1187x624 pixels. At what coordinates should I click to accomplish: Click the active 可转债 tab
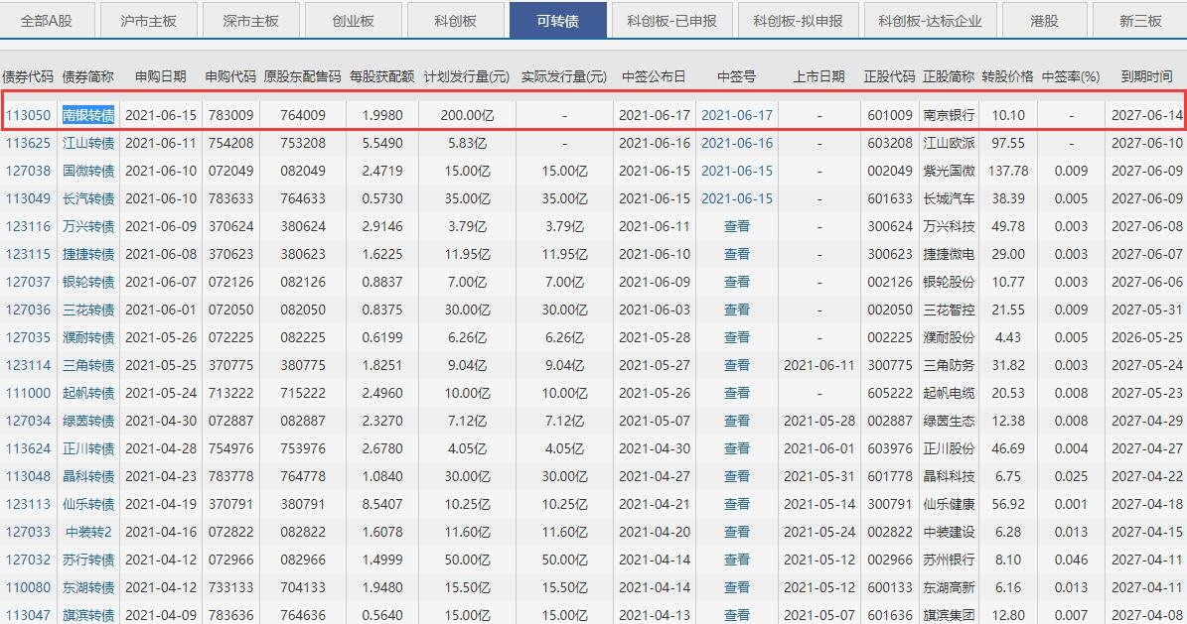[x=558, y=21]
